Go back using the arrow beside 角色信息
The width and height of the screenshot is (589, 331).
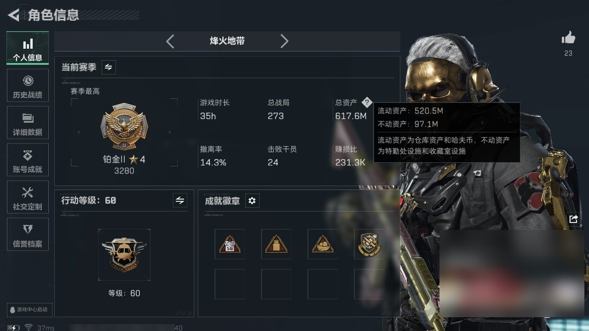coord(14,15)
